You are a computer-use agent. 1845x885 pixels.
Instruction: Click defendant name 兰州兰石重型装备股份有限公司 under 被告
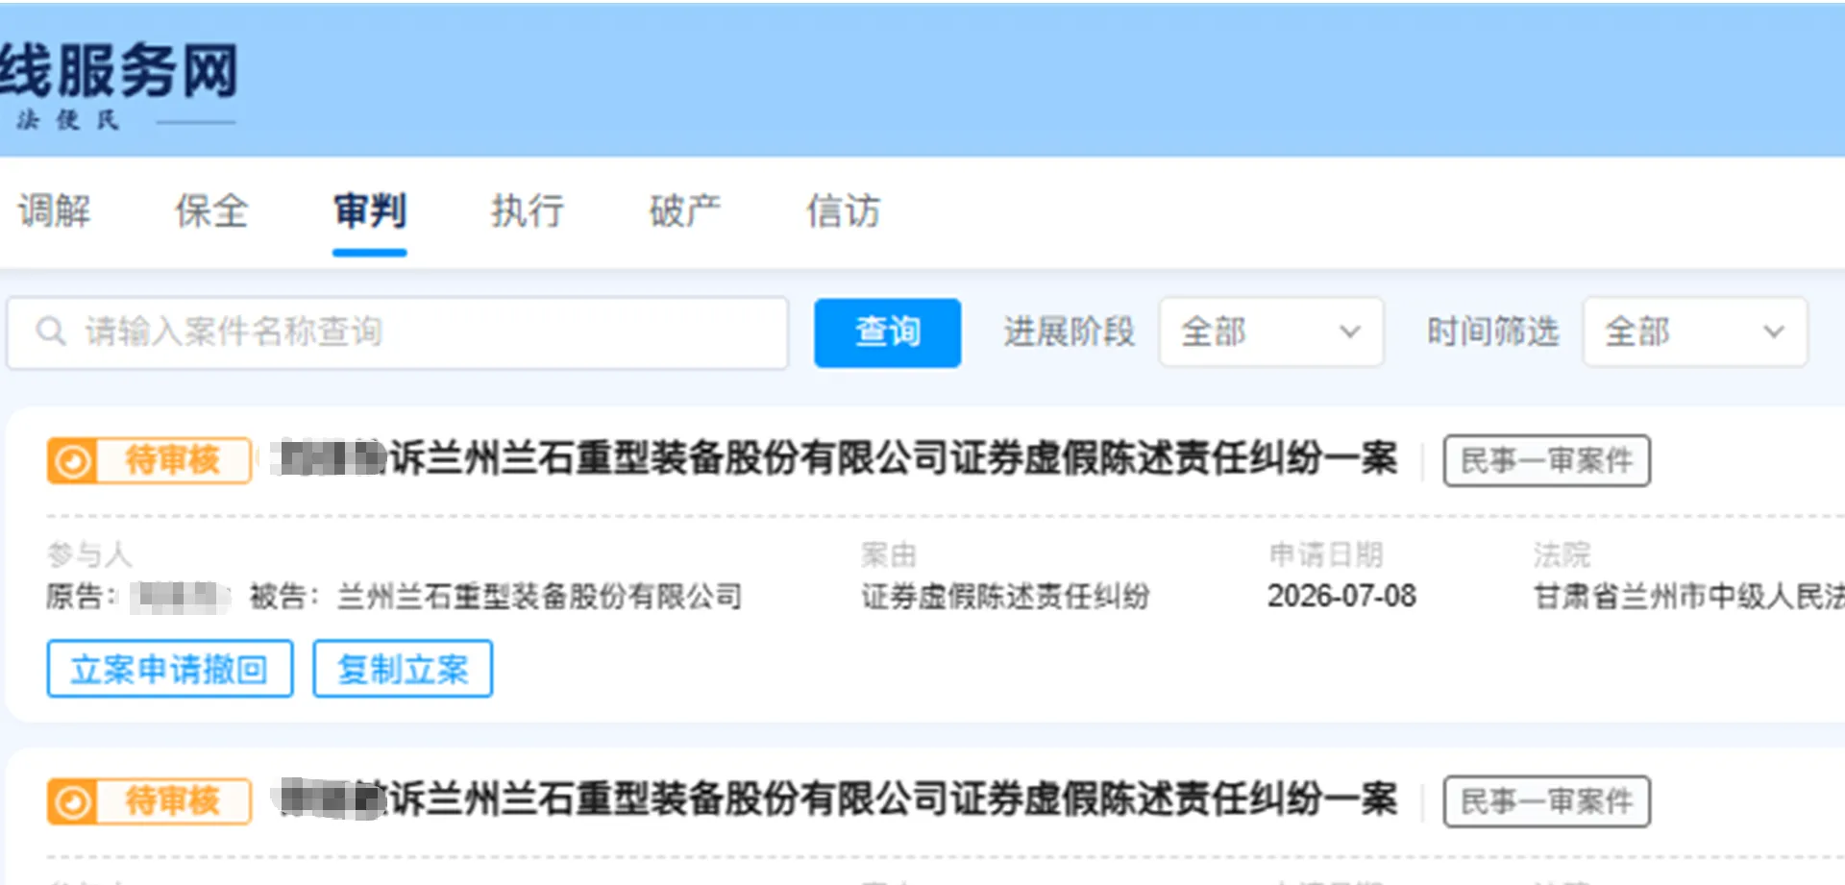coord(539,597)
